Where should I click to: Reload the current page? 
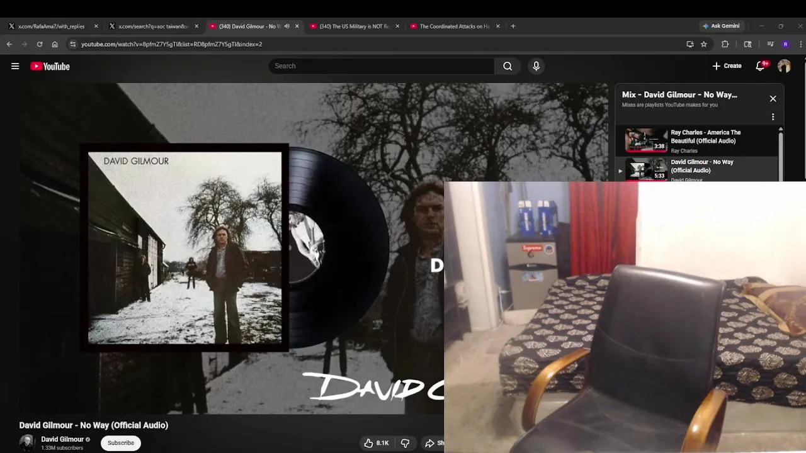coord(40,44)
